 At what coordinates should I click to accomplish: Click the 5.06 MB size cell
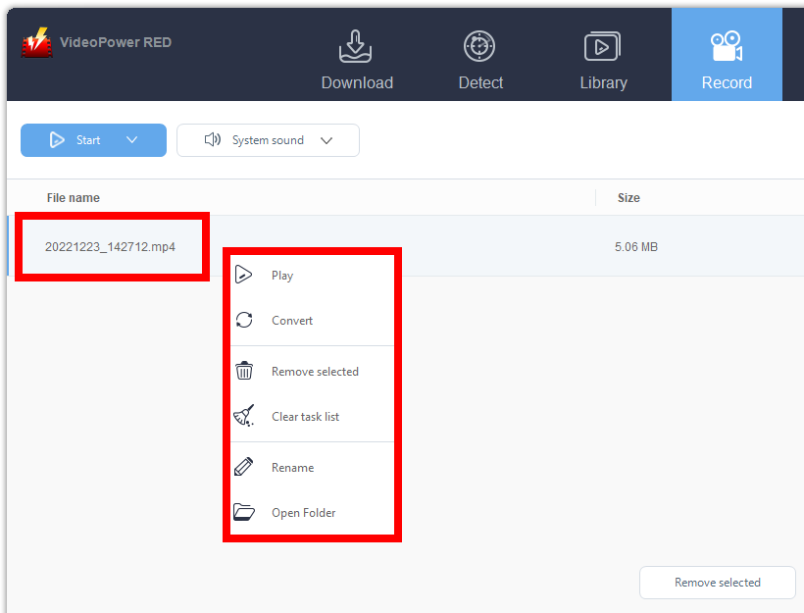point(636,247)
